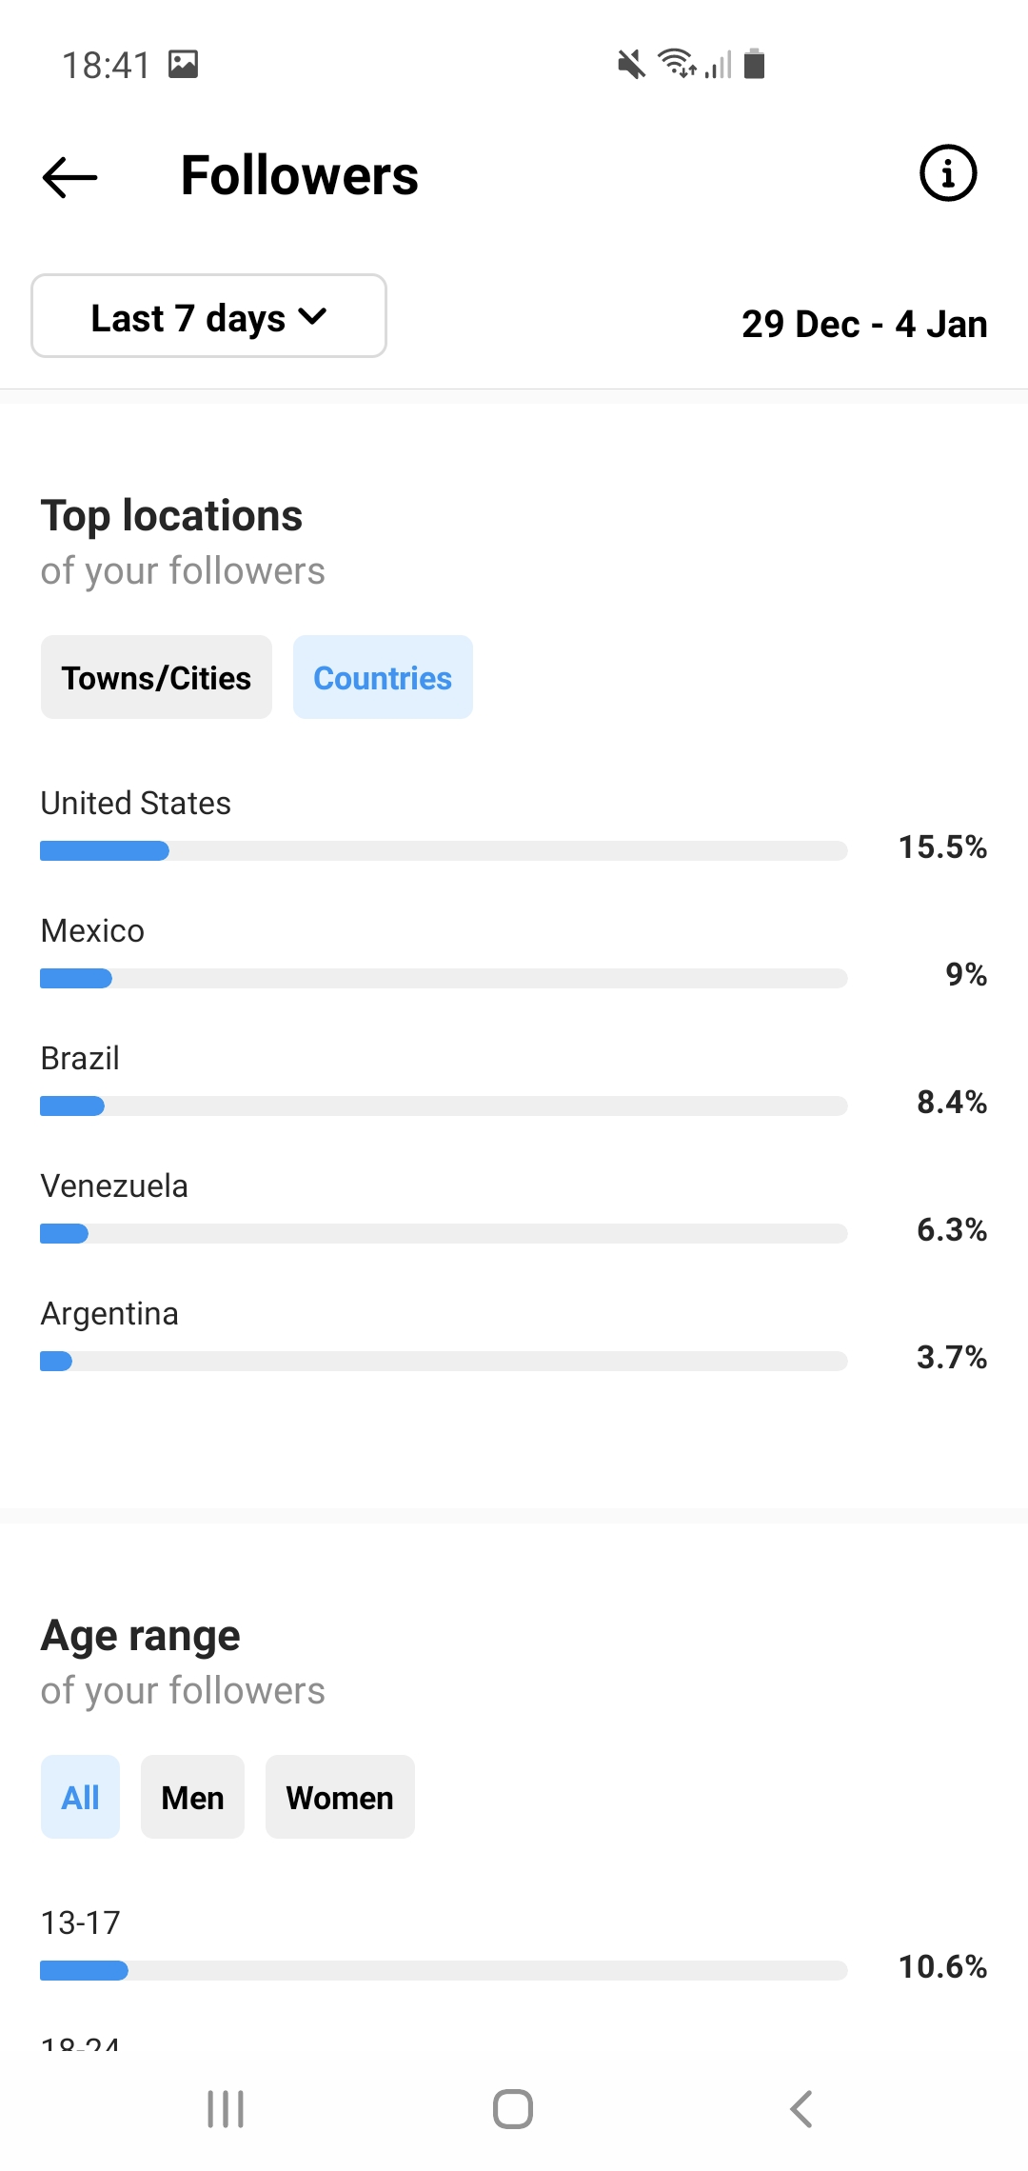Tap the Wi-Fi status icon
The height and width of the screenshot is (2171, 1028).
[x=677, y=63]
